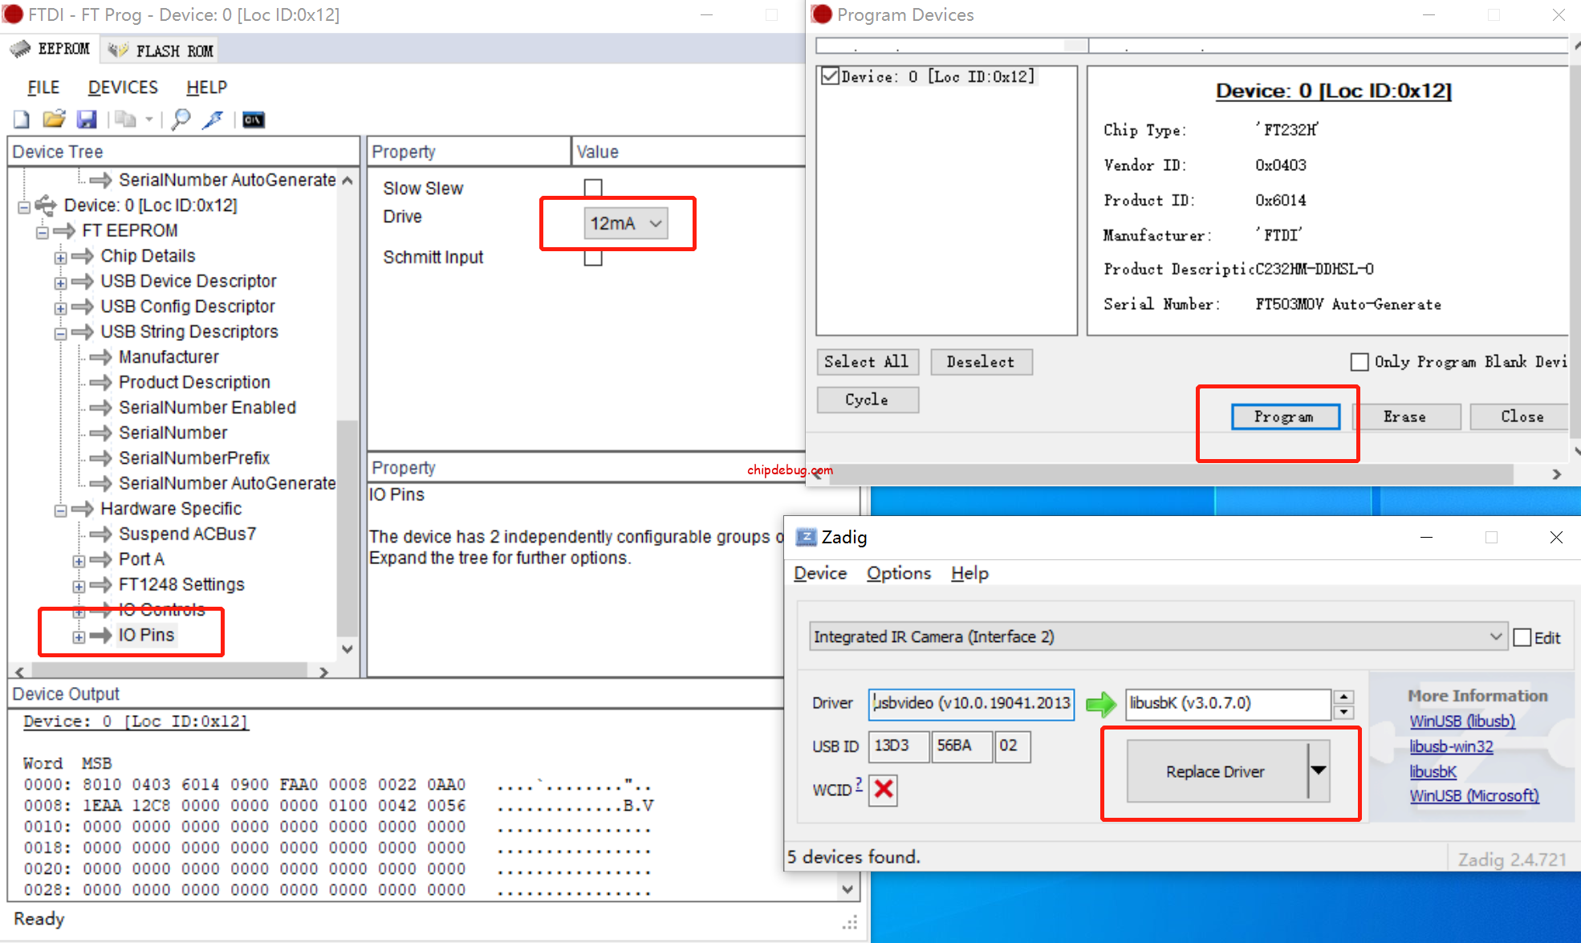Enable the Slow Slew checkbox
The width and height of the screenshot is (1581, 943).
click(593, 188)
